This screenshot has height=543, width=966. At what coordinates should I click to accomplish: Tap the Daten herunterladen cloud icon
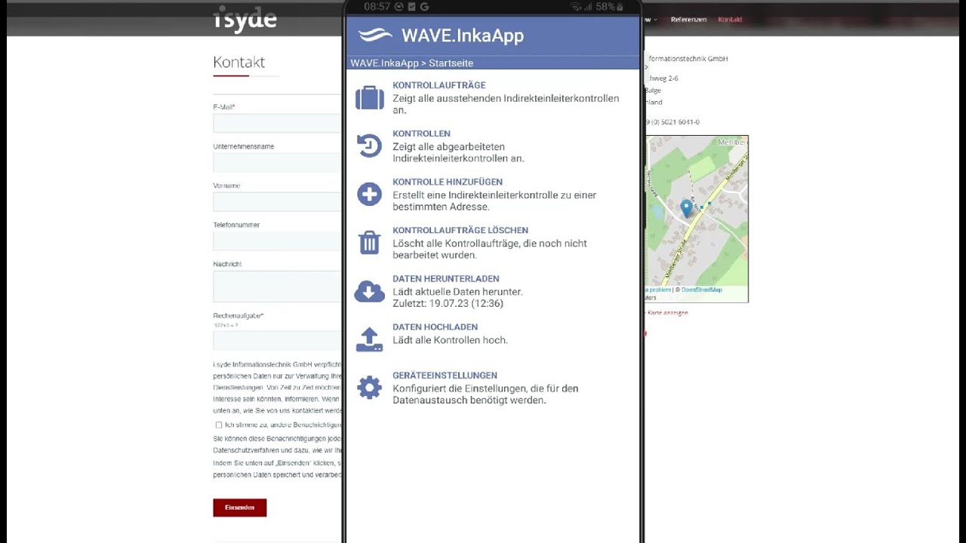coord(369,291)
